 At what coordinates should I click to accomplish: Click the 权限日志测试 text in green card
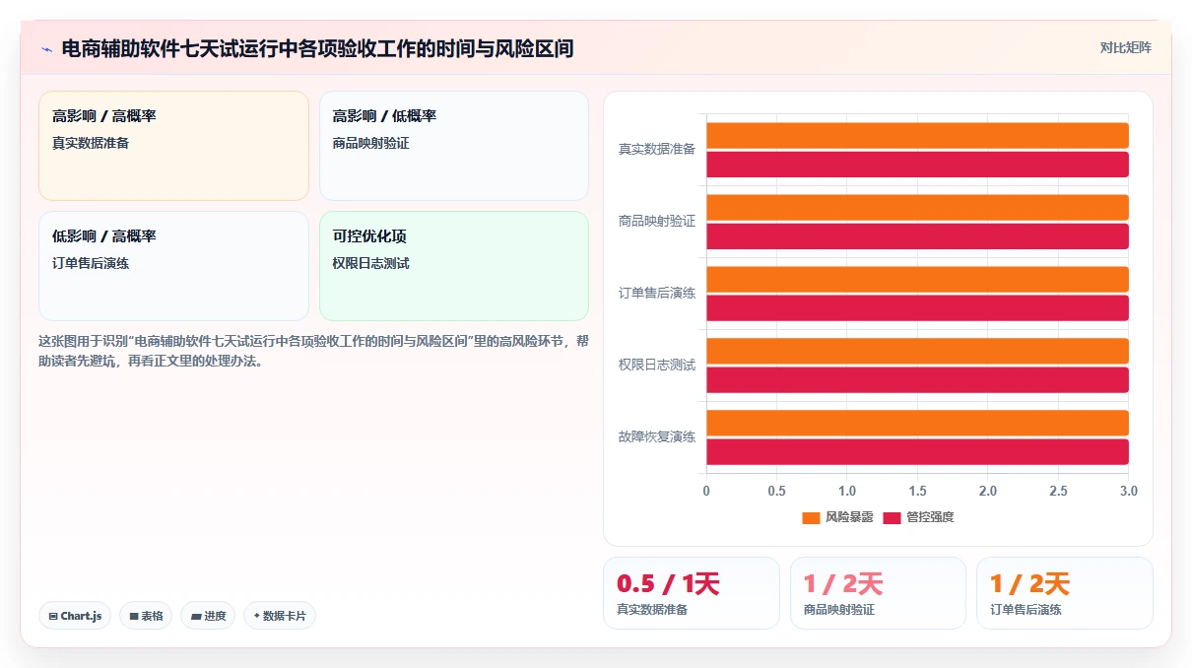coord(371,263)
